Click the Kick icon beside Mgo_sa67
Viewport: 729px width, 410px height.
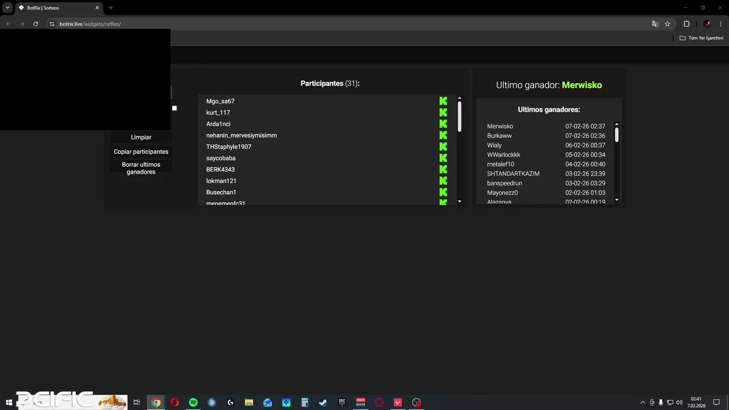pyautogui.click(x=443, y=101)
